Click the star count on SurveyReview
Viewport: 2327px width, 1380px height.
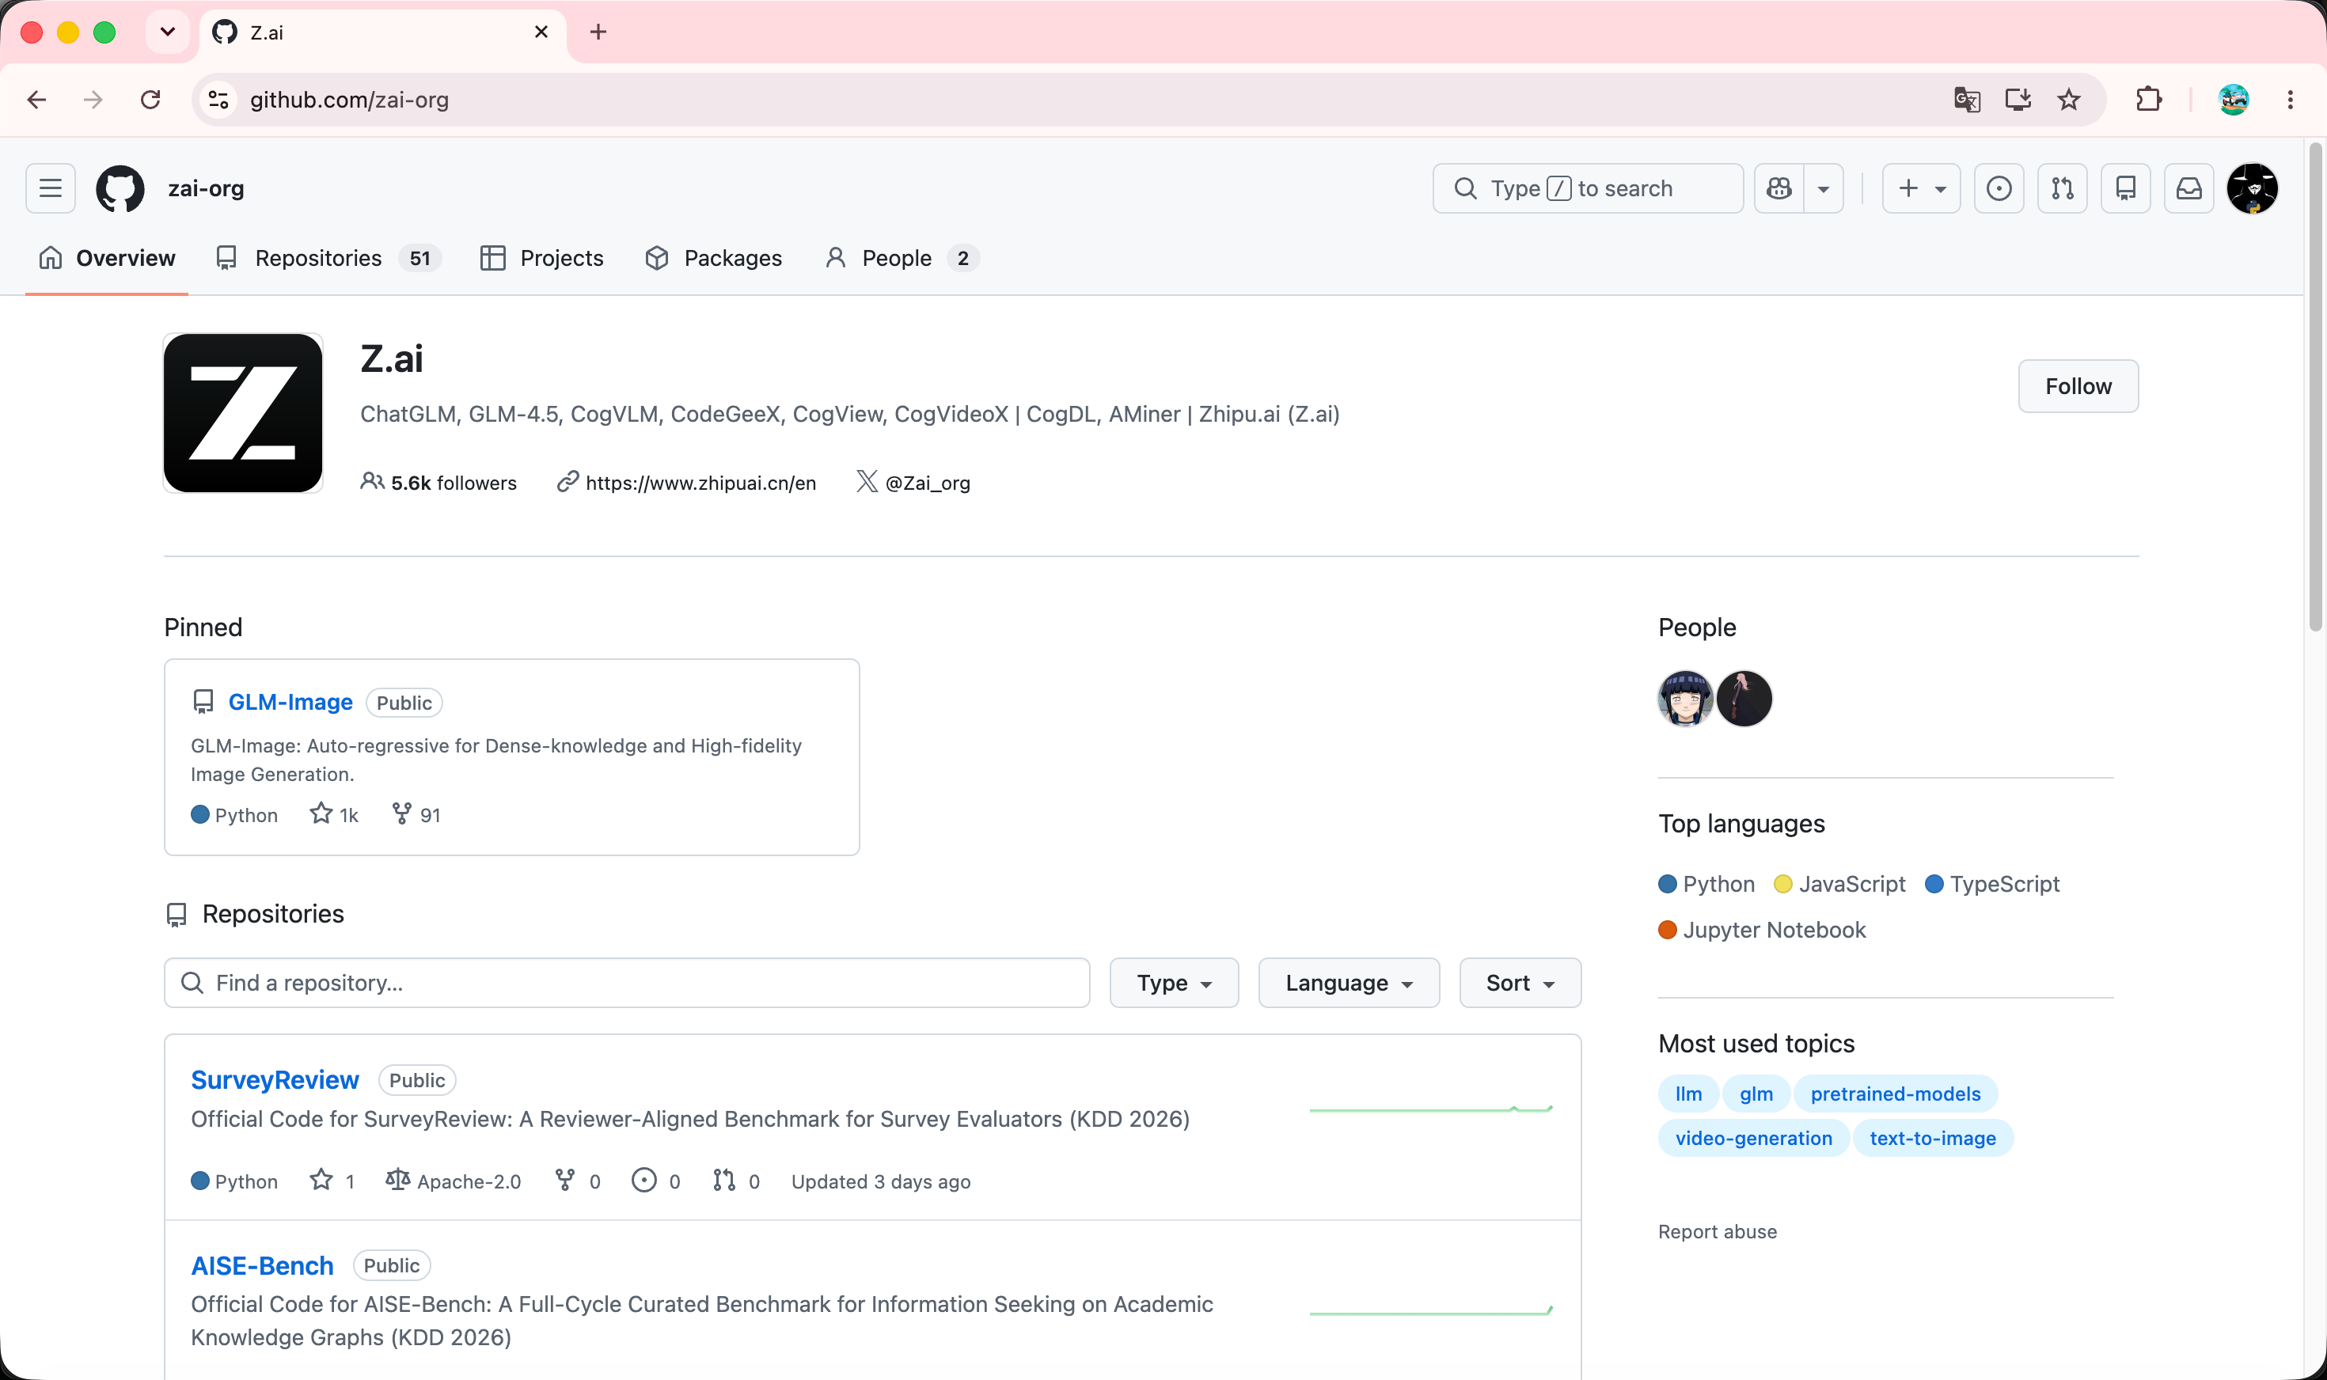click(332, 1181)
